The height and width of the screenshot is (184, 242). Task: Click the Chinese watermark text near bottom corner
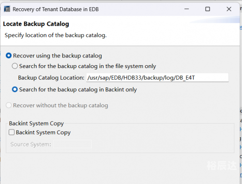[222, 166]
